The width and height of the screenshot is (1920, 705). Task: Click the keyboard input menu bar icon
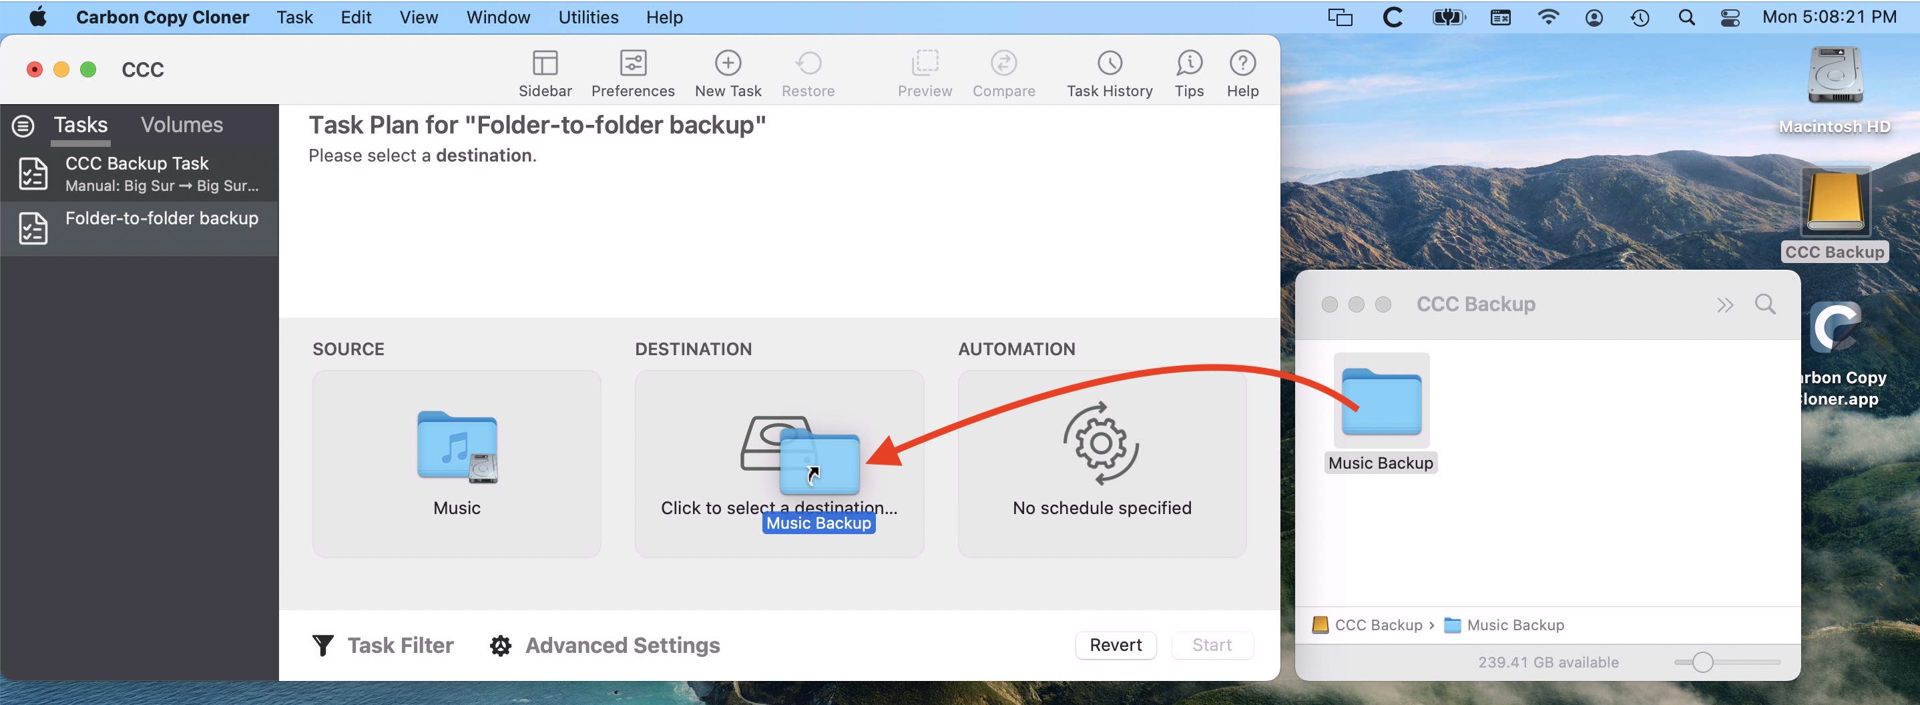click(x=1499, y=17)
